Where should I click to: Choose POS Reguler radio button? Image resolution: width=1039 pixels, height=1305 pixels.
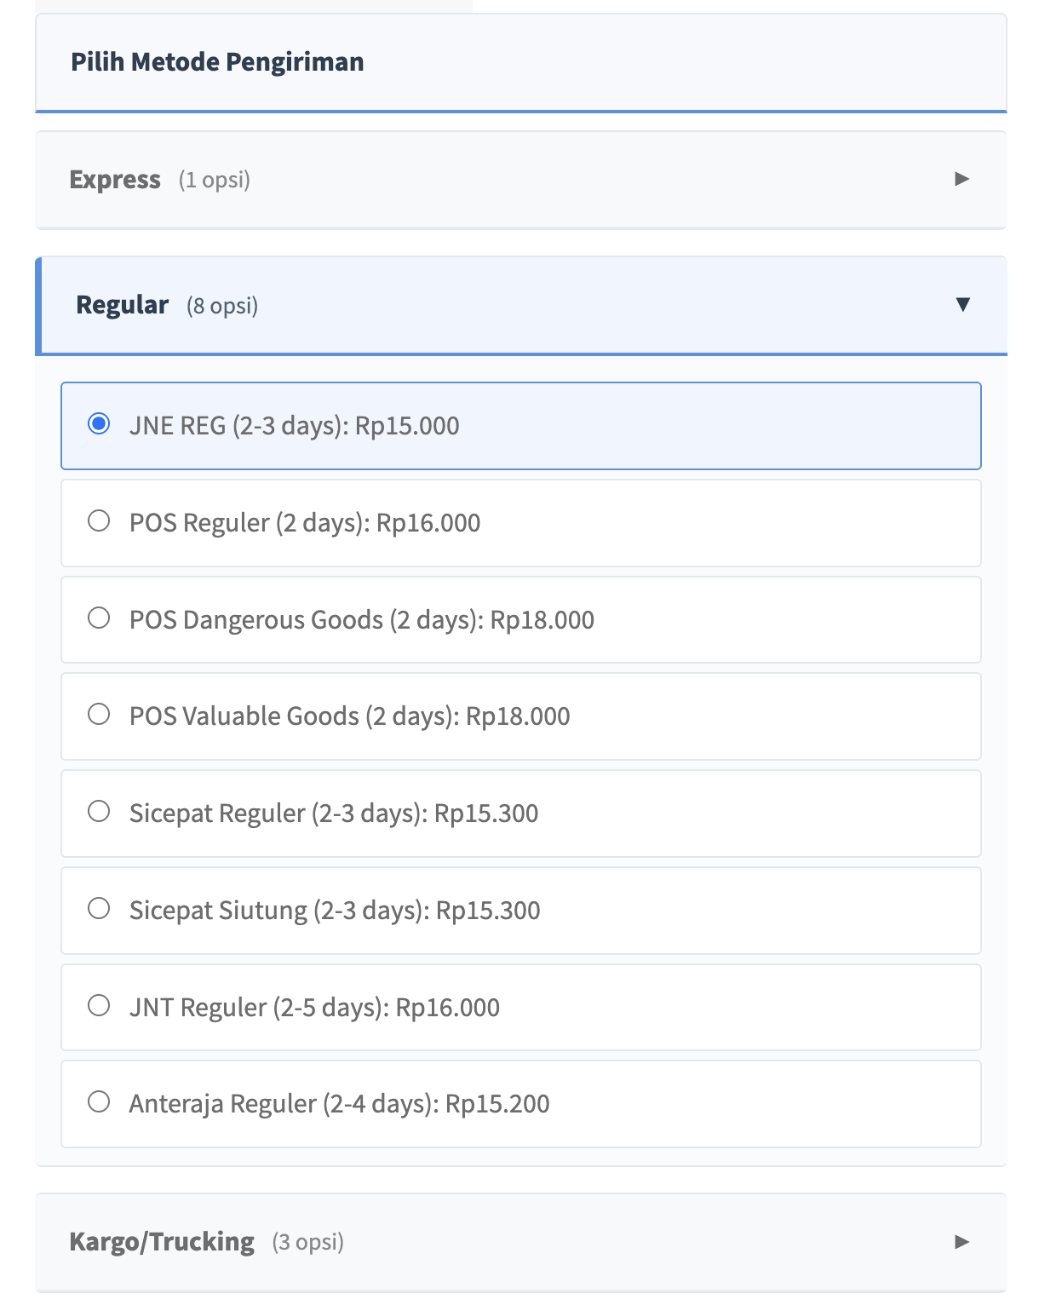(x=99, y=520)
